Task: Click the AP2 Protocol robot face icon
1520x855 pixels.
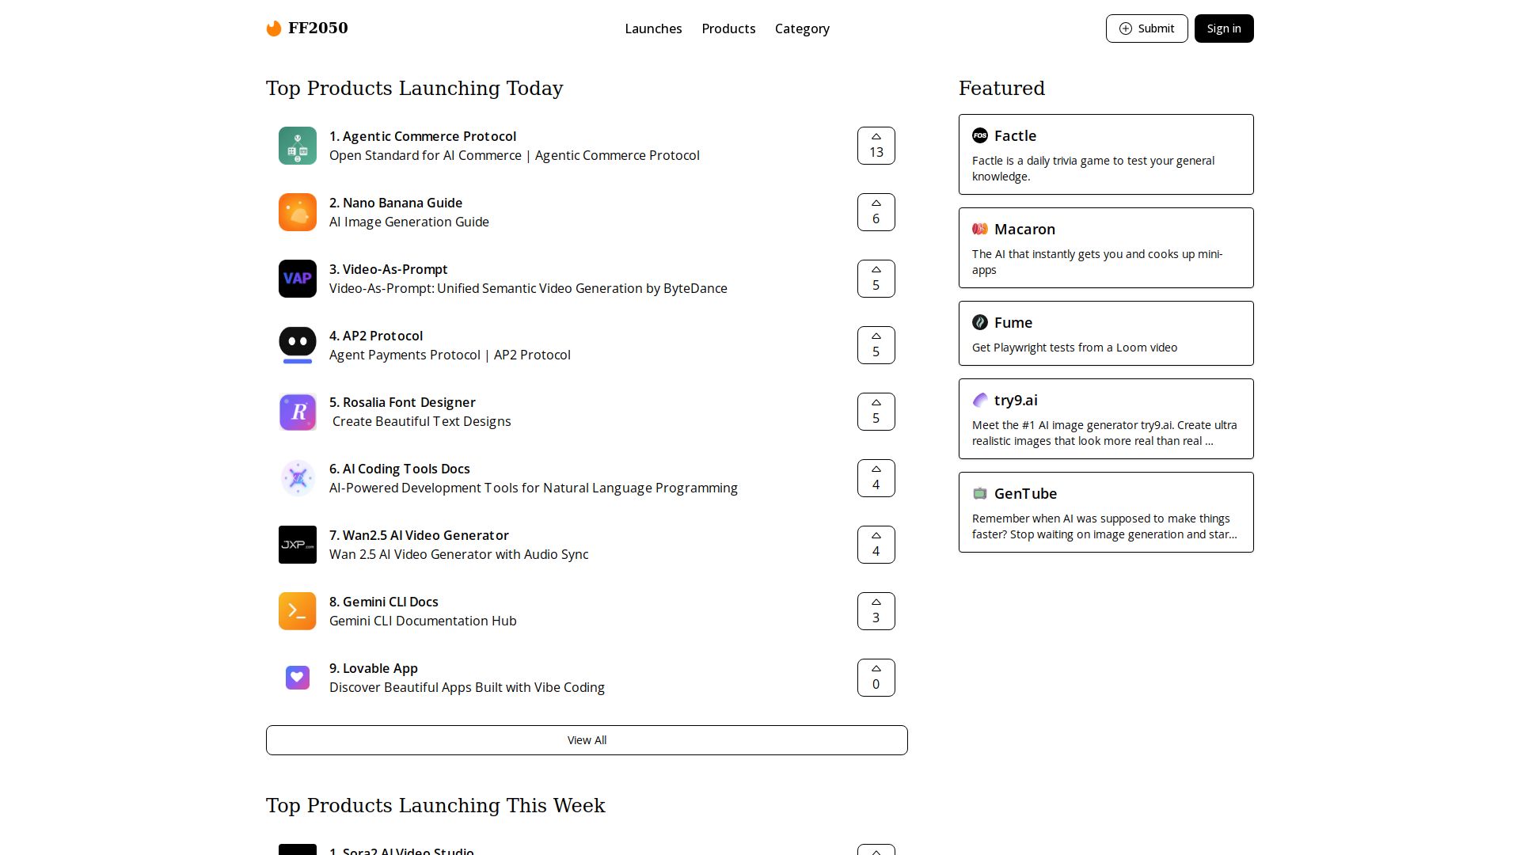Action: click(x=297, y=345)
